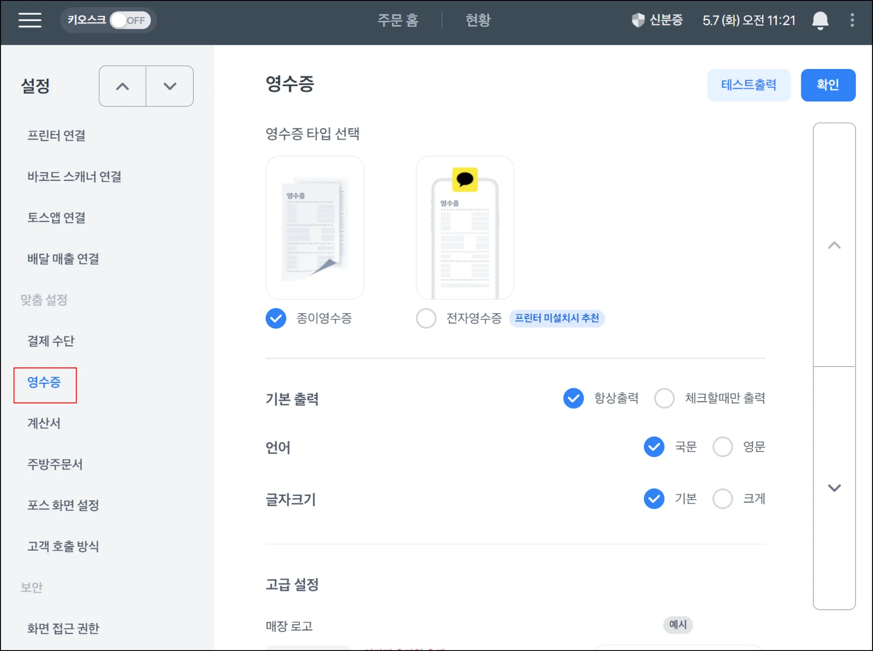
Task: Select the 전자영수증 radio button
Action: click(x=426, y=318)
